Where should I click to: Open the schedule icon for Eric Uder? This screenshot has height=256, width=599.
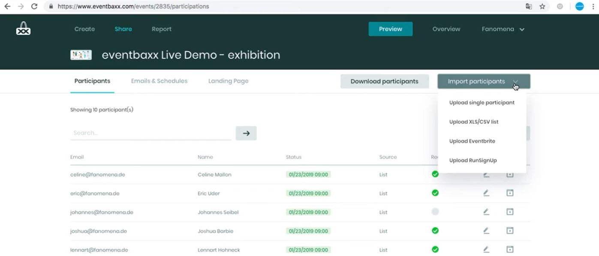[x=509, y=193]
